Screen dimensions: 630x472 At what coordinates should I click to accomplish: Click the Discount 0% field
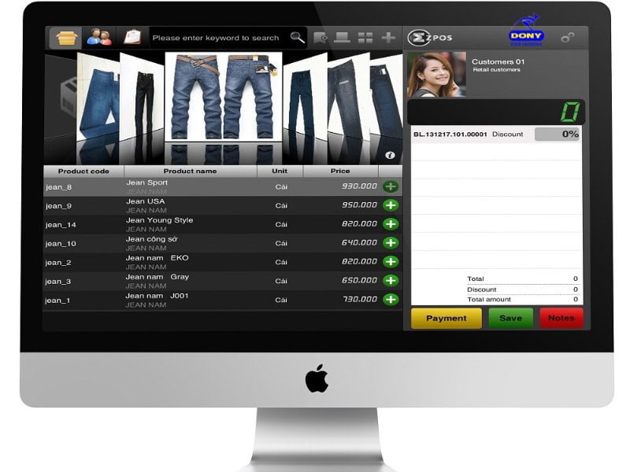pyautogui.click(x=558, y=135)
